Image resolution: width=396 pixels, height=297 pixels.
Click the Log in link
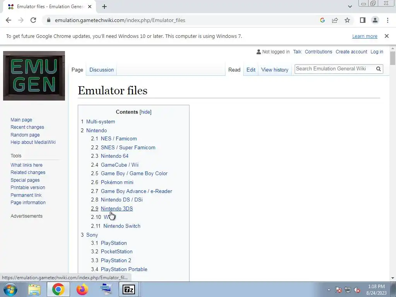click(x=377, y=52)
